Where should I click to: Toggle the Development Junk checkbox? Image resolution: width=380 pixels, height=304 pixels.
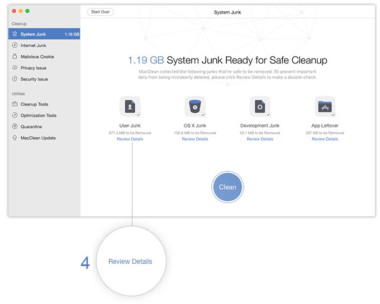(268, 114)
